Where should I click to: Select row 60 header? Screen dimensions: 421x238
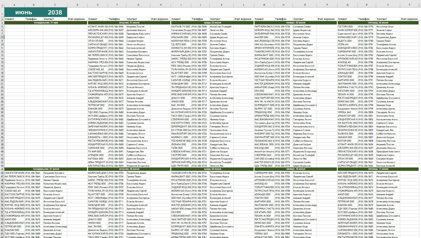click(2, 223)
